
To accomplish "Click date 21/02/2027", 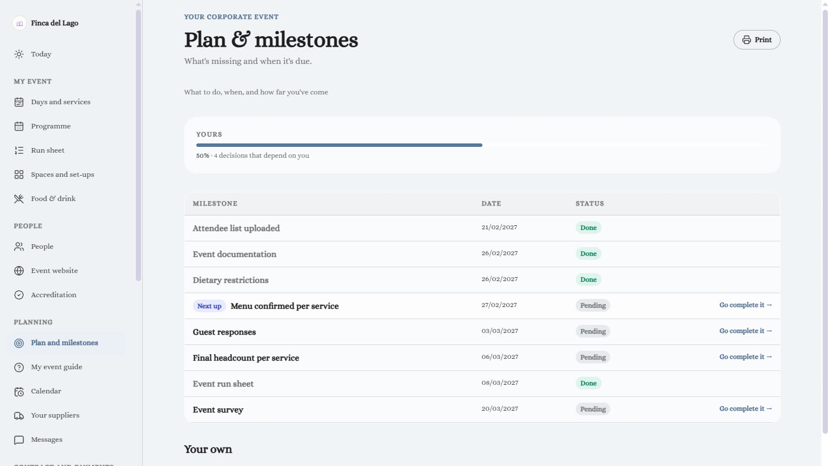I will [499, 227].
